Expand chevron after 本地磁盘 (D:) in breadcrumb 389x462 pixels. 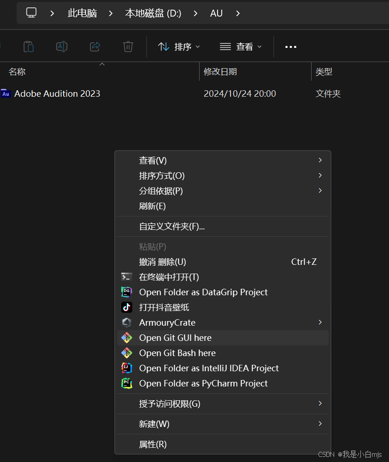(x=195, y=13)
